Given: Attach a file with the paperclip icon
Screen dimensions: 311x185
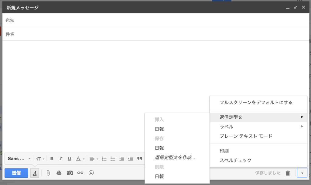Looking at the screenshot, I should click(47, 173).
